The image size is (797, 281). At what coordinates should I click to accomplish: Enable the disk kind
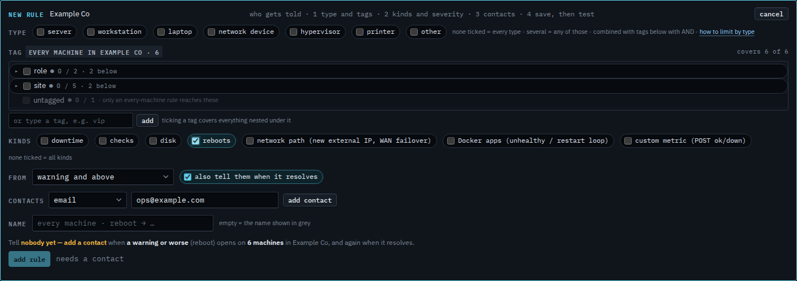(153, 141)
